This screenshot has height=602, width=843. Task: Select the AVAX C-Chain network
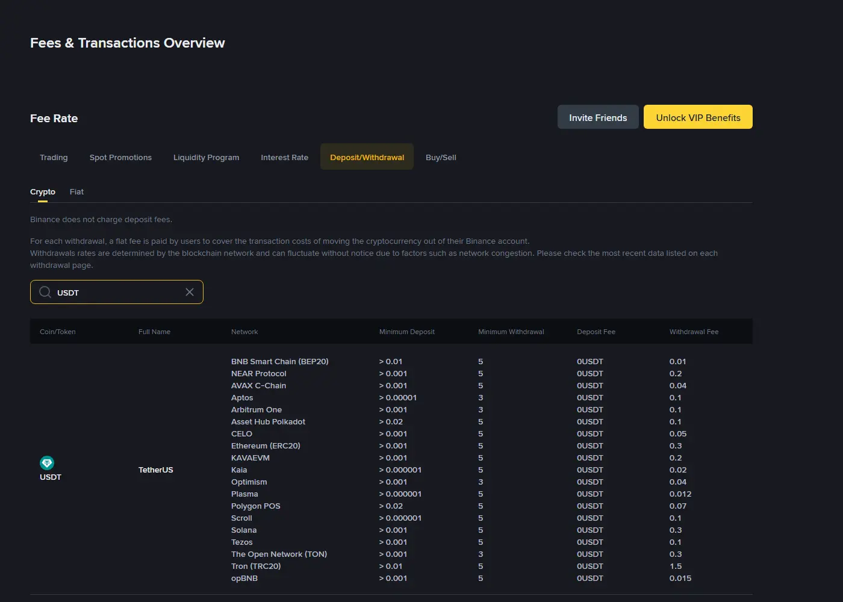point(259,385)
